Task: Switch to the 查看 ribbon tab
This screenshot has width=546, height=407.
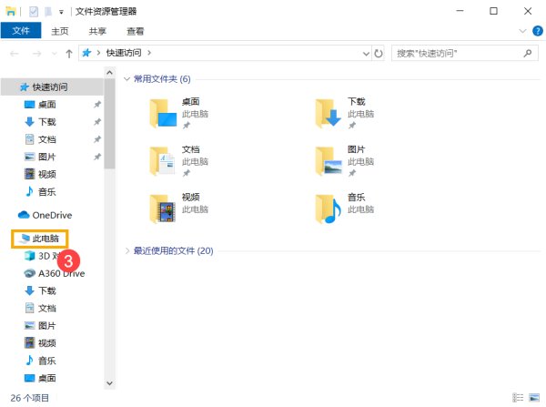Action: [135, 31]
